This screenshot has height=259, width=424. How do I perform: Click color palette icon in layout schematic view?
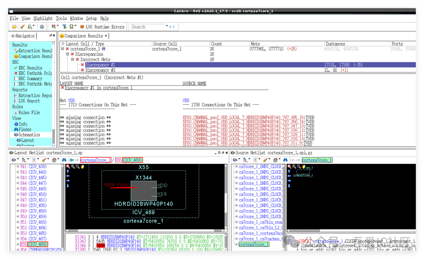(82, 166)
